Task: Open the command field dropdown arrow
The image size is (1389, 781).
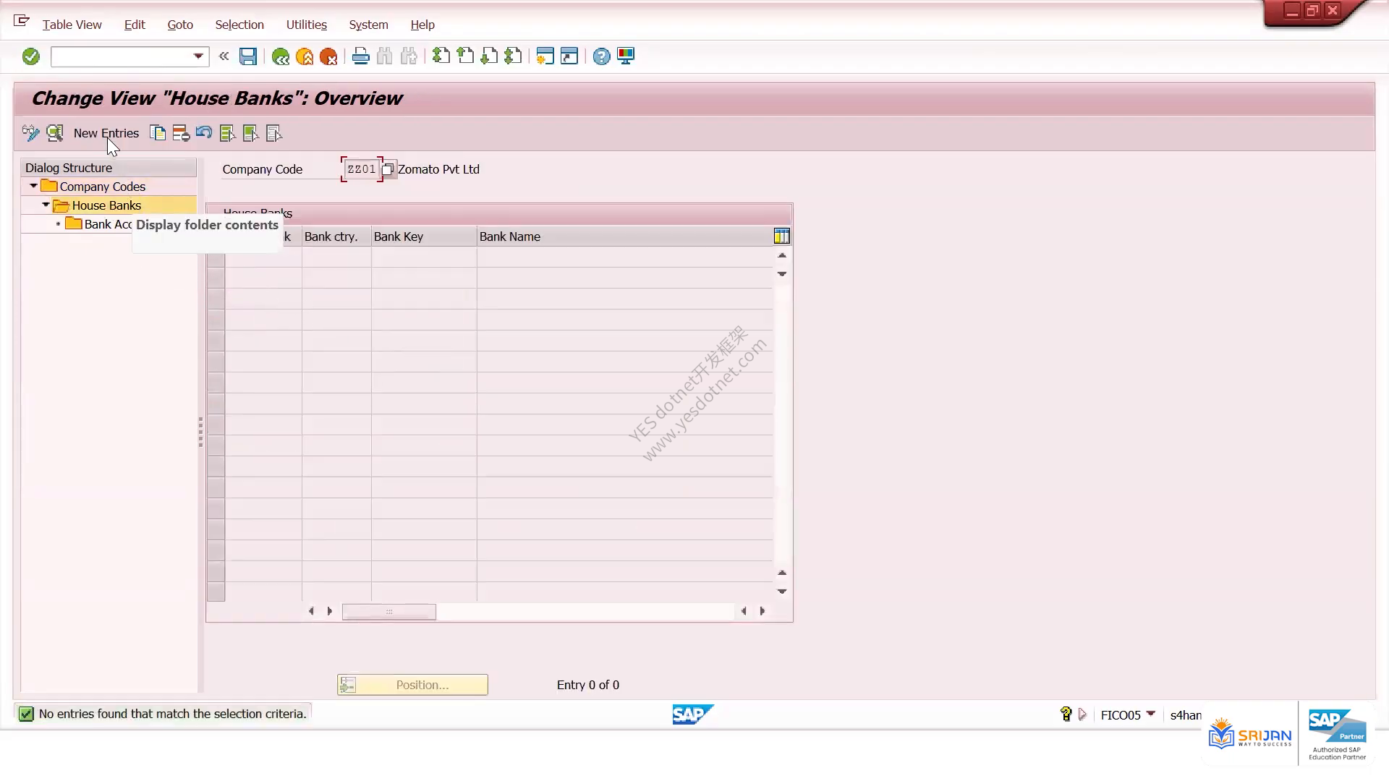Action: coord(198,56)
